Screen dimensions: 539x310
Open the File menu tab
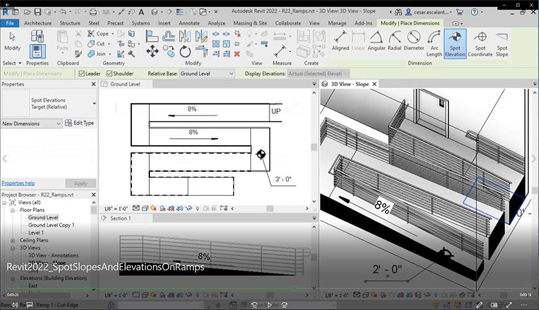pyautogui.click(x=10, y=23)
